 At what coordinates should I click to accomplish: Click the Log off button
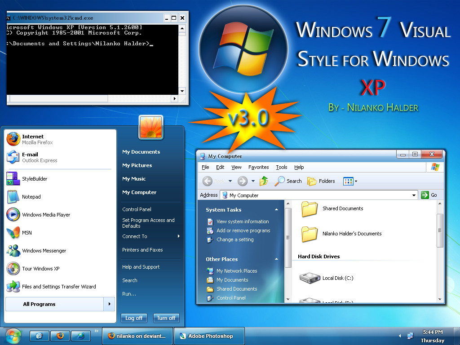pyautogui.click(x=134, y=318)
